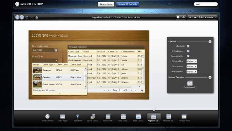Viewport: 232px width, 131px height.
Task: Show the source code view icon
Action: click(183, 17)
